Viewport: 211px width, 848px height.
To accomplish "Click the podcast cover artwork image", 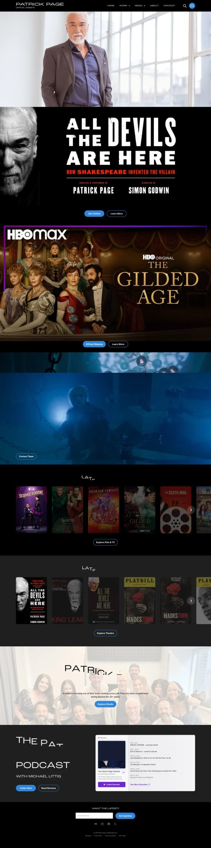I will (112, 754).
